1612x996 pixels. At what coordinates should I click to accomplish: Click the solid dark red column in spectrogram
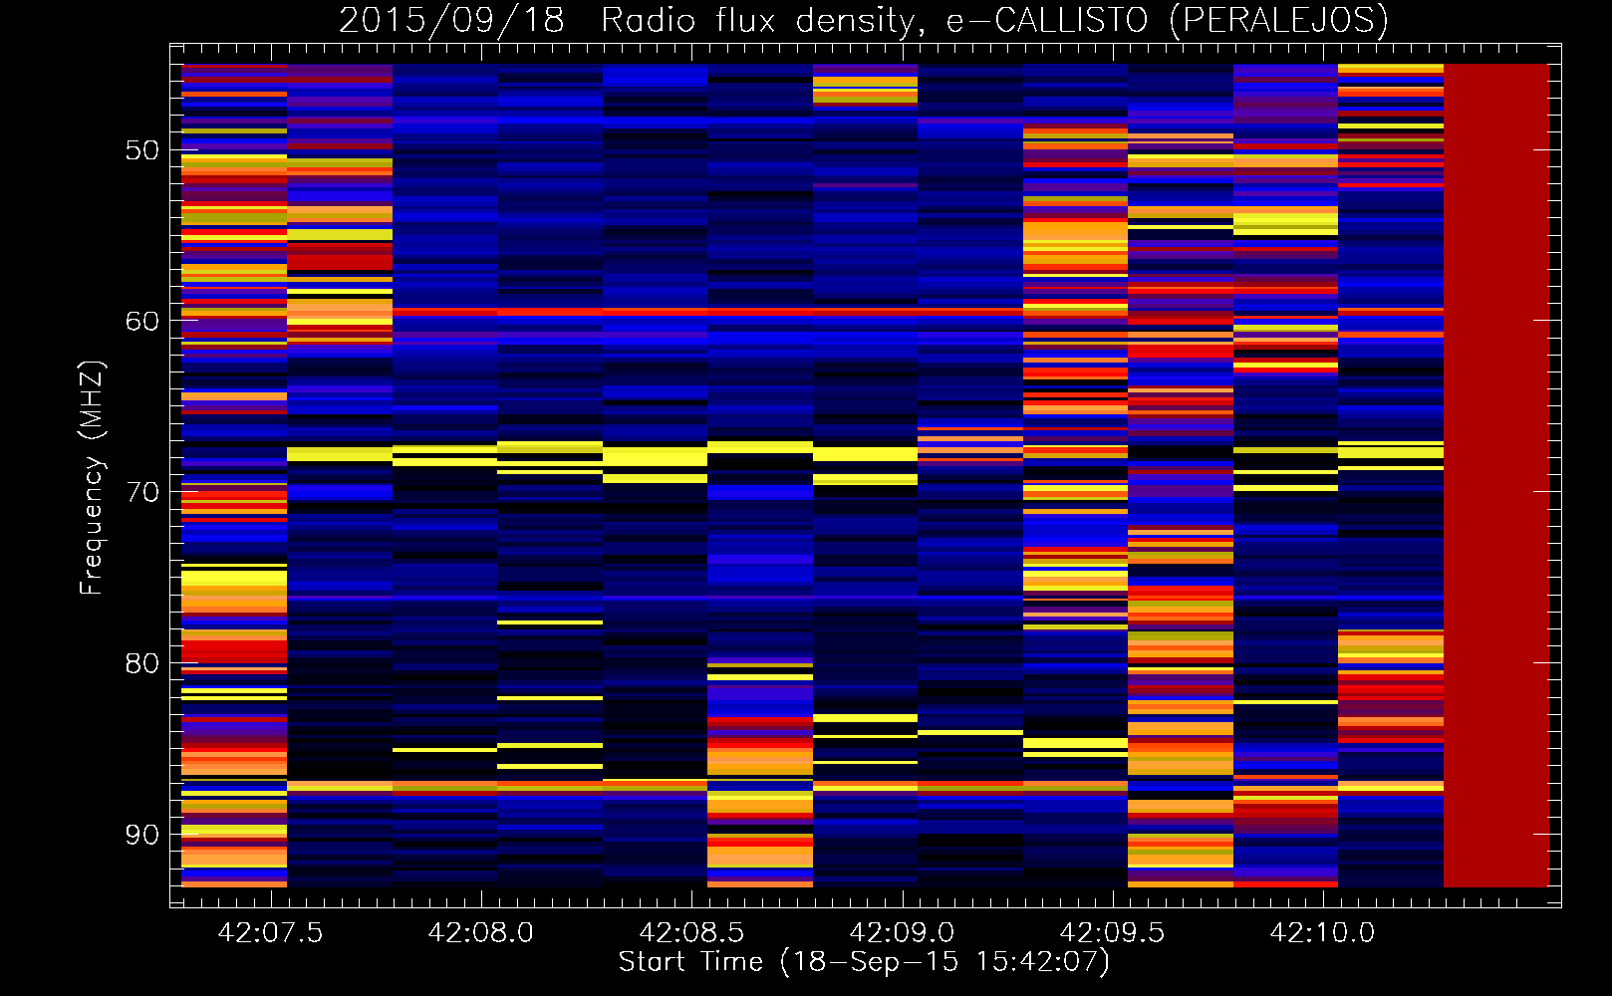[1496, 475]
